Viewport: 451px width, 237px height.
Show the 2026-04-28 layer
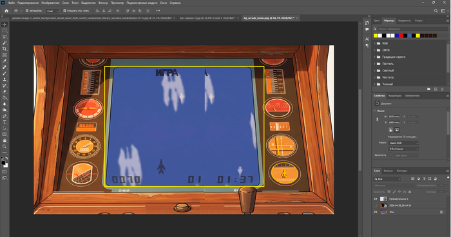click(376, 205)
